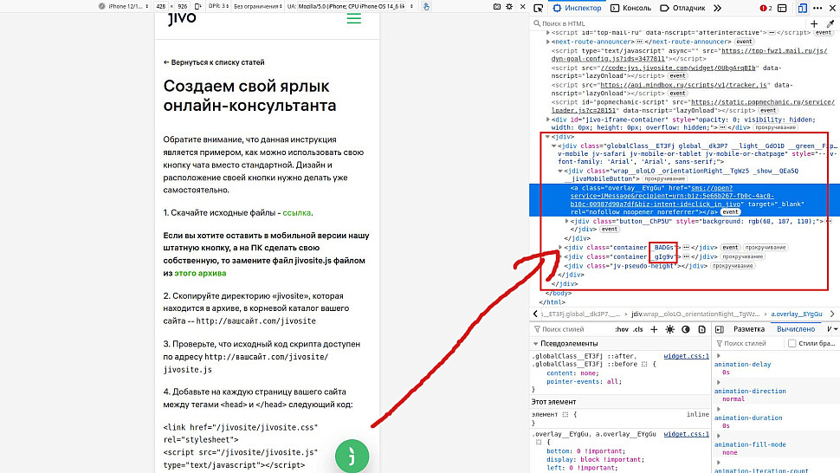The width and height of the screenshot is (840, 473).
Task: Click прокручивание badge on jv-pseudo-height row
Action: coord(733,266)
